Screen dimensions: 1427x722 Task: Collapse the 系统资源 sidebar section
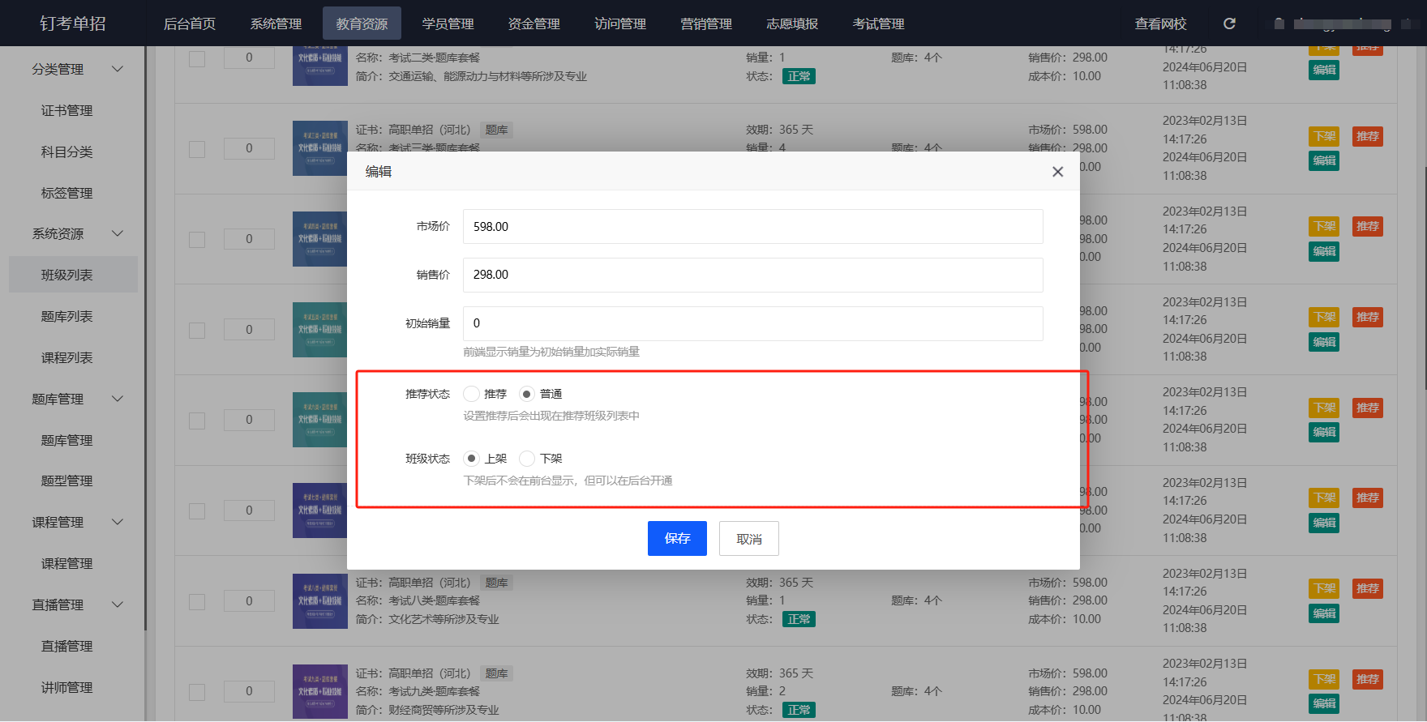coord(118,233)
